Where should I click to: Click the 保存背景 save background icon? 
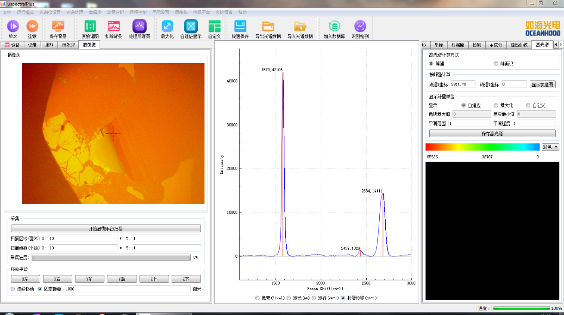[58, 26]
